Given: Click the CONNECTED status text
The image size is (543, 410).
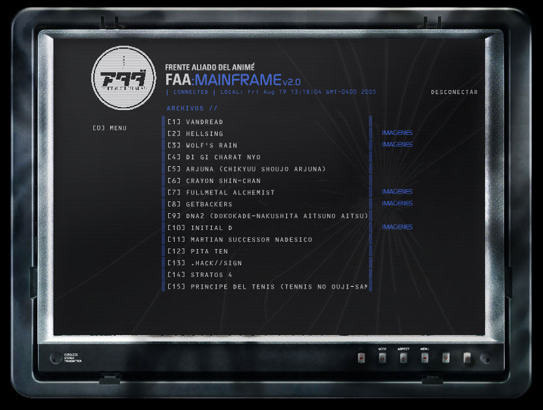Looking at the screenshot, I should coord(191,92).
